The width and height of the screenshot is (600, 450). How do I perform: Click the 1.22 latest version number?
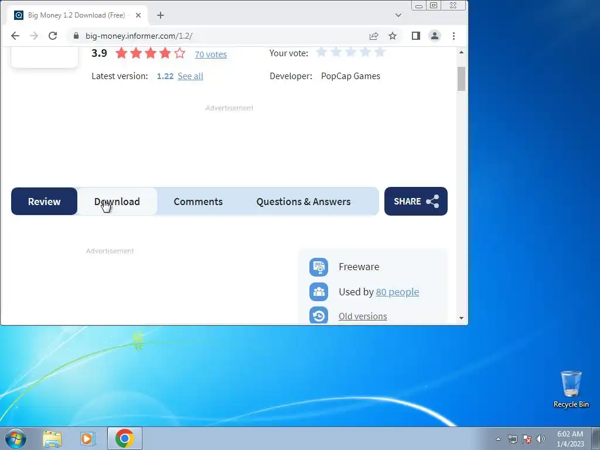click(x=165, y=76)
